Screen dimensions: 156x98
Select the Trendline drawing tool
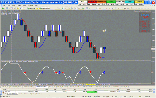point(110,8)
